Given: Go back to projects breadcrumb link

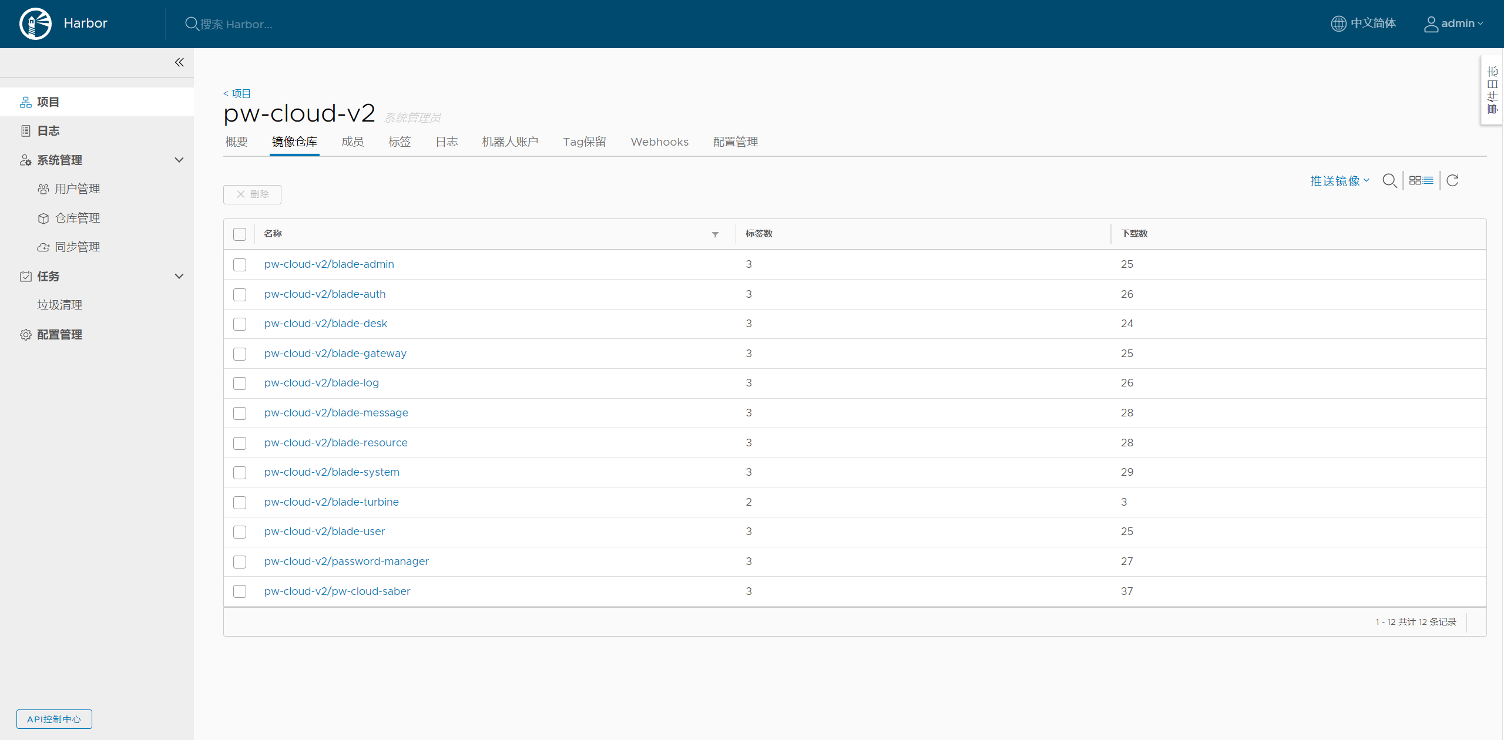Looking at the screenshot, I should [237, 93].
